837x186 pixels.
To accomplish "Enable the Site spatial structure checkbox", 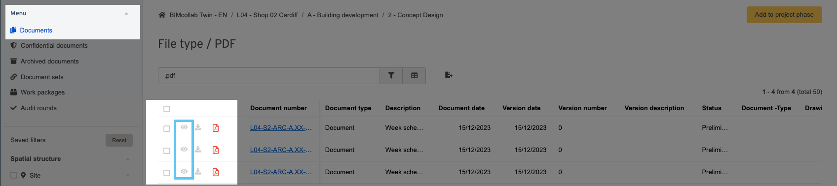I will pyautogui.click(x=14, y=176).
